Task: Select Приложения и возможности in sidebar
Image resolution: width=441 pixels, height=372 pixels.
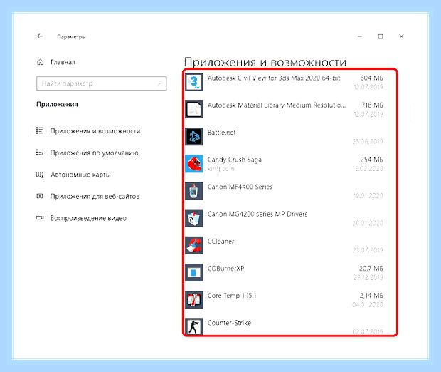Action: [95, 131]
